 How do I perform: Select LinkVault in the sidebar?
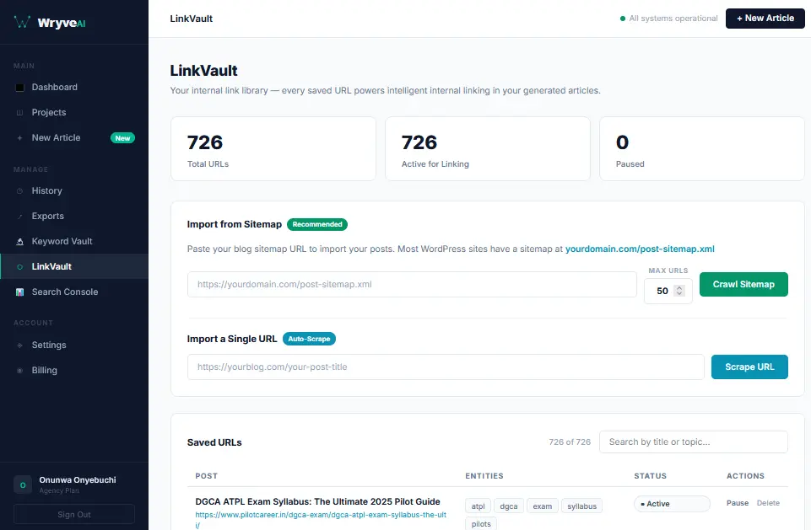point(74,266)
